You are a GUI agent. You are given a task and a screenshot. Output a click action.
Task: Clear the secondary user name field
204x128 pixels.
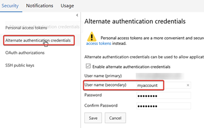188,85
